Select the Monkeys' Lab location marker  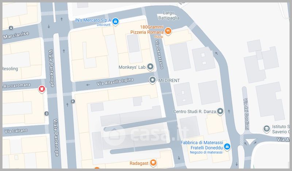tap(150, 67)
